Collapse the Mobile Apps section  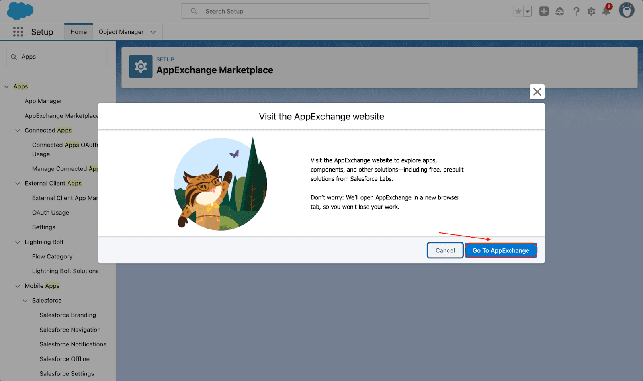click(18, 286)
